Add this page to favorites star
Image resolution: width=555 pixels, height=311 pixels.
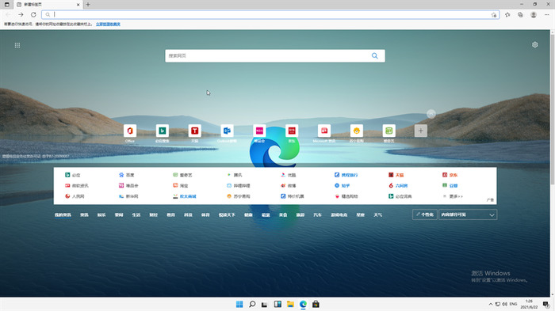pyautogui.click(x=494, y=15)
